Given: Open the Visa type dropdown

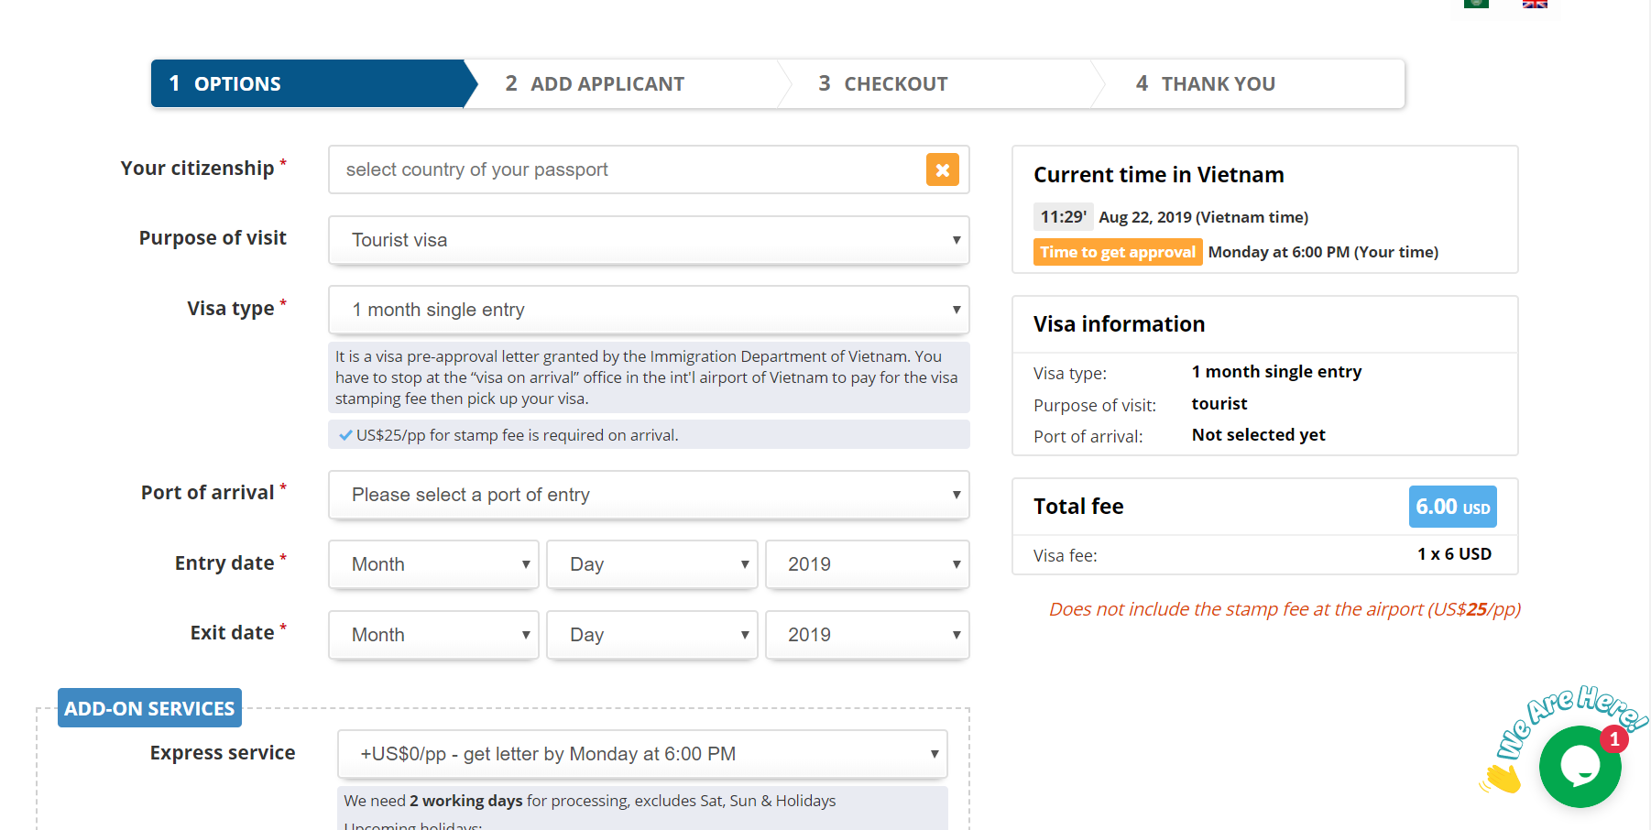Looking at the screenshot, I should point(649,310).
